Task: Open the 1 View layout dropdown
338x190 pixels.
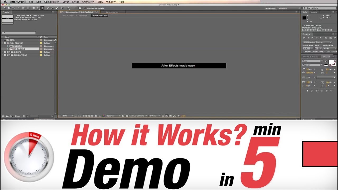Action: [x=154, y=116]
